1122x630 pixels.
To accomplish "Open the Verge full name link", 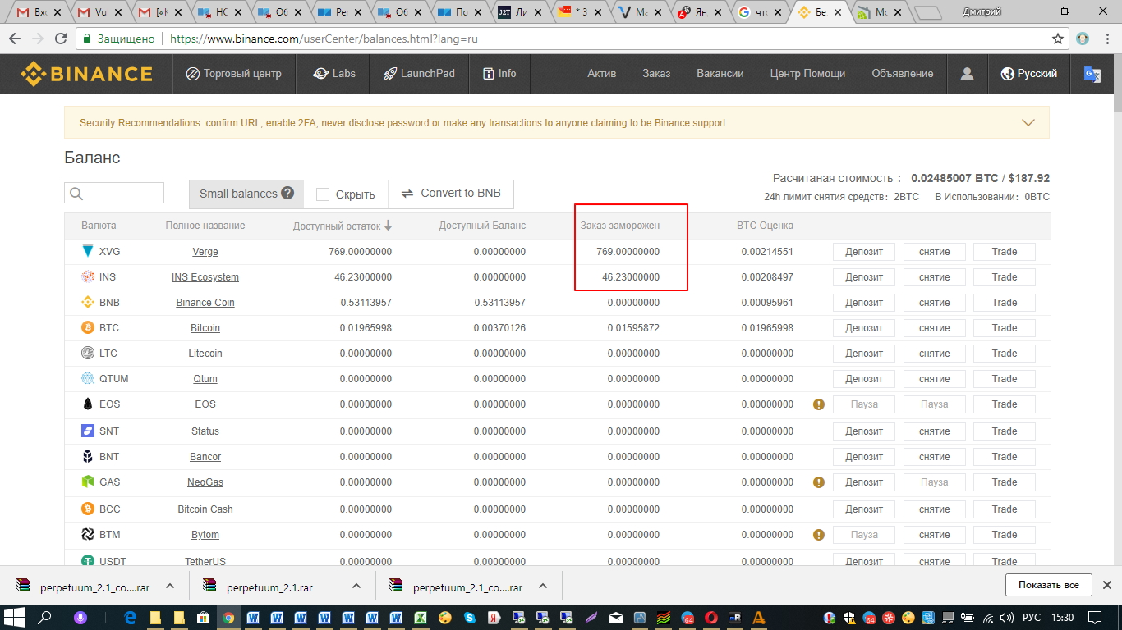I will [205, 252].
